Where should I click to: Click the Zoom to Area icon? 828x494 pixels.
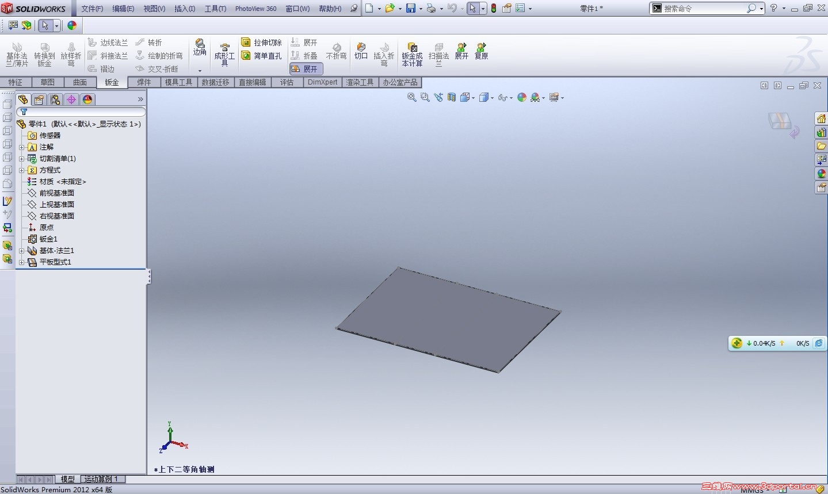pyautogui.click(x=425, y=98)
